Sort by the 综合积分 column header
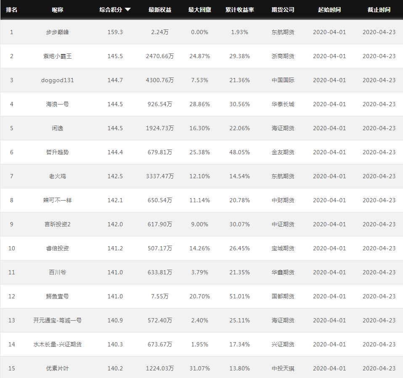Image resolution: width=403 pixels, height=378 pixels. (x=111, y=10)
